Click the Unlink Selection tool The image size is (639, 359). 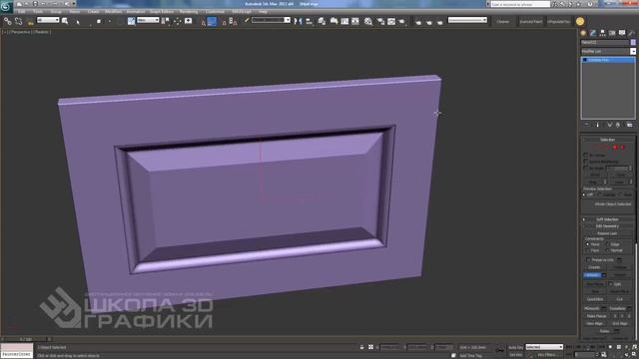pos(18,21)
